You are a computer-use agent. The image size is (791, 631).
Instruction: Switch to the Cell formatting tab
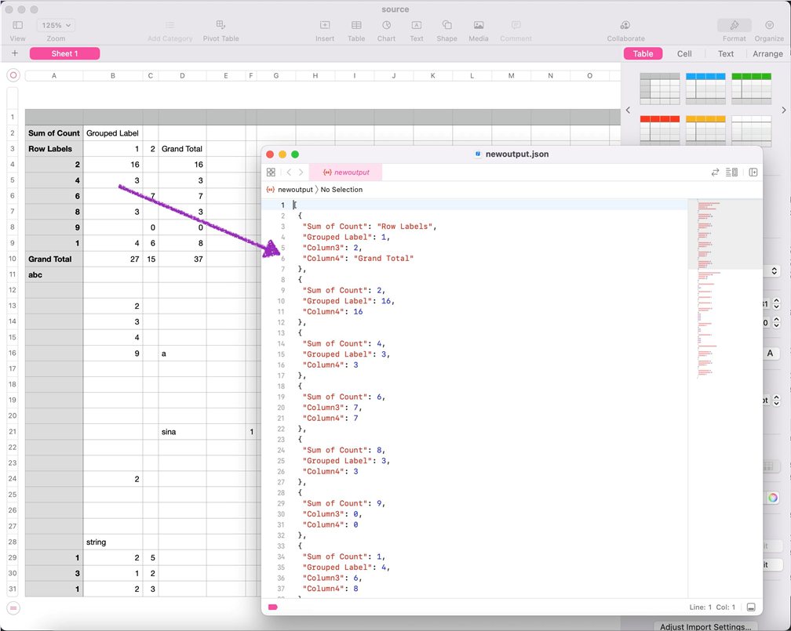coord(684,54)
